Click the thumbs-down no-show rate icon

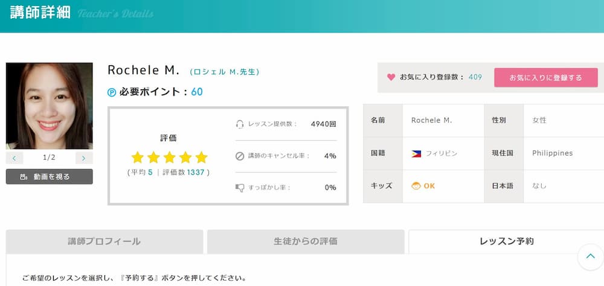coord(240,188)
